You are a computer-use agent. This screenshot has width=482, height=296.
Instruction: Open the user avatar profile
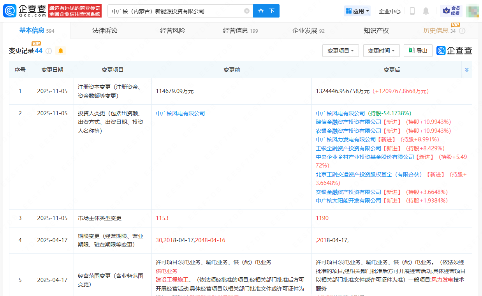click(x=472, y=11)
